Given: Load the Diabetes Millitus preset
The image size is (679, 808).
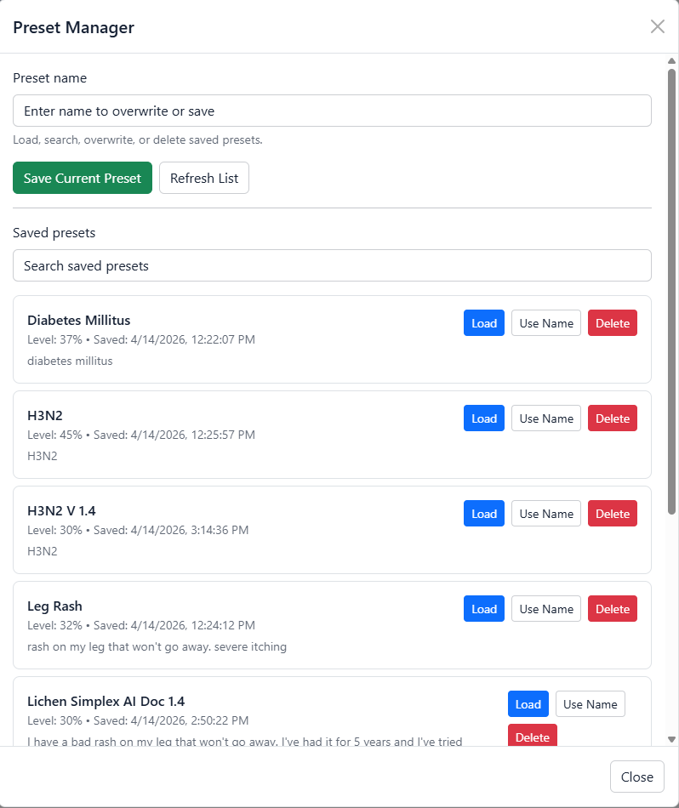Looking at the screenshot, I should coord(483,323).
